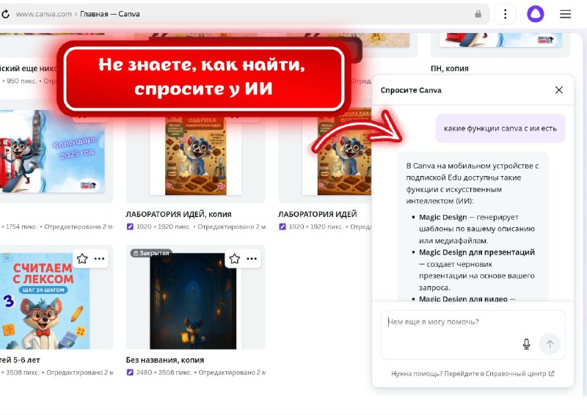Open the dark hallway Без названия, копия thumbnail
This screenshot has height=415, width=587.
[193, 301]
